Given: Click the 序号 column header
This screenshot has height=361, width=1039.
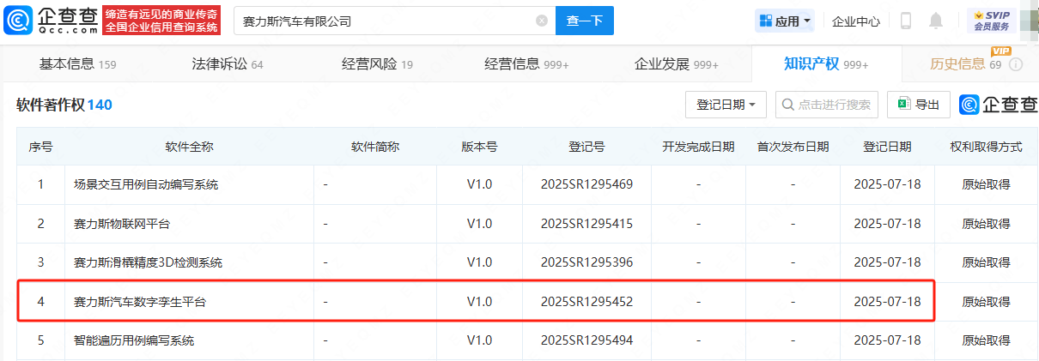Looking at the screenshot, I should click(40, 147).
